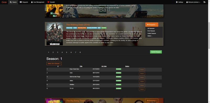Choose Latest Season from request menu
Viewport: 210px width, 103px height.
152,33
